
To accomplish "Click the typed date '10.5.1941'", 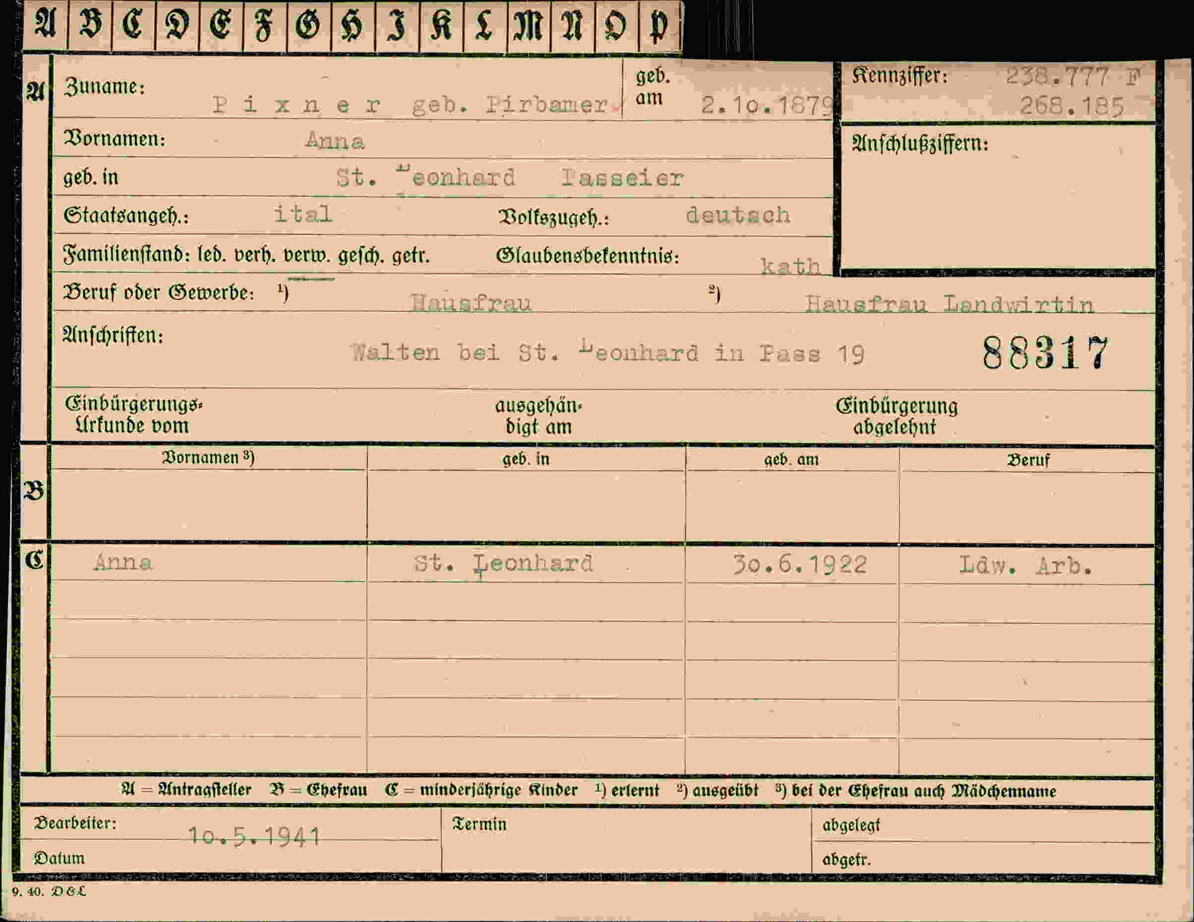I will pos(254,836).
